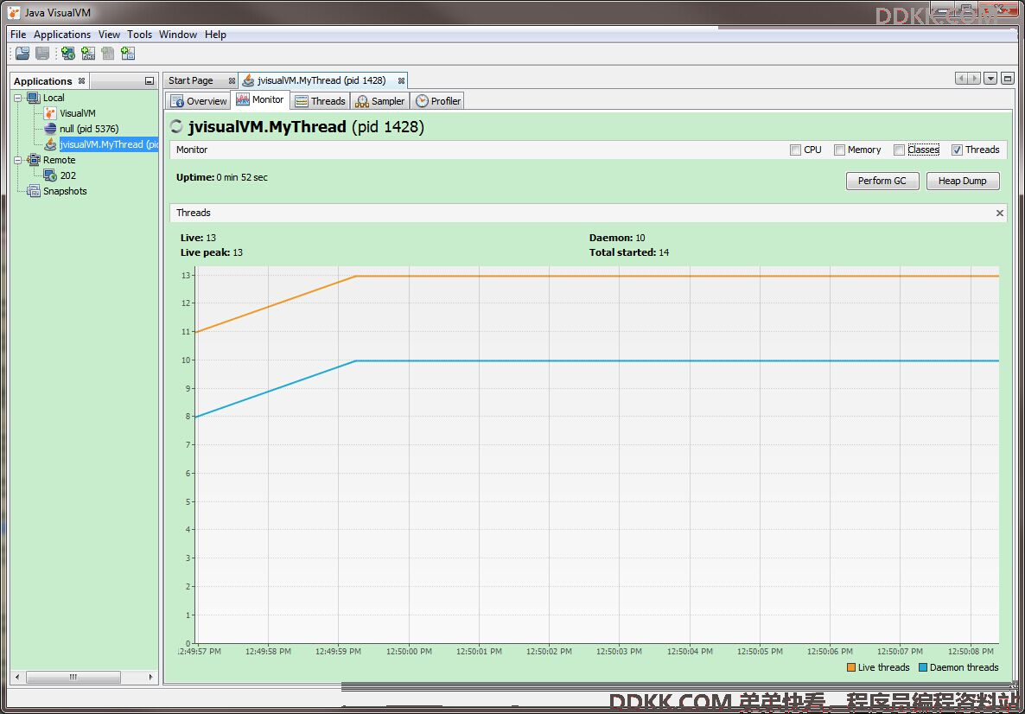Click the last green-plus snapshot toolbar icon

(x=128, y=54)
